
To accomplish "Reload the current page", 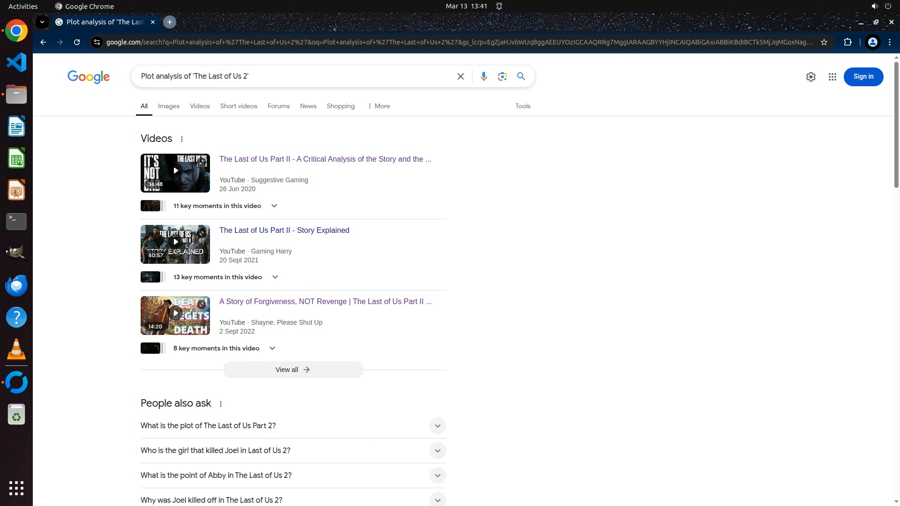I will click(x=77, y=42).
